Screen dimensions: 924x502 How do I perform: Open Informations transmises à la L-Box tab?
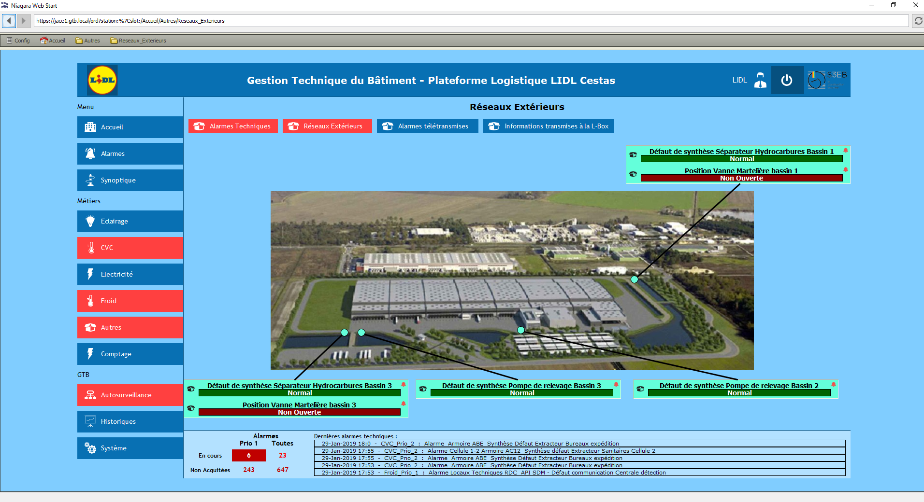click(x=549, y=126)
